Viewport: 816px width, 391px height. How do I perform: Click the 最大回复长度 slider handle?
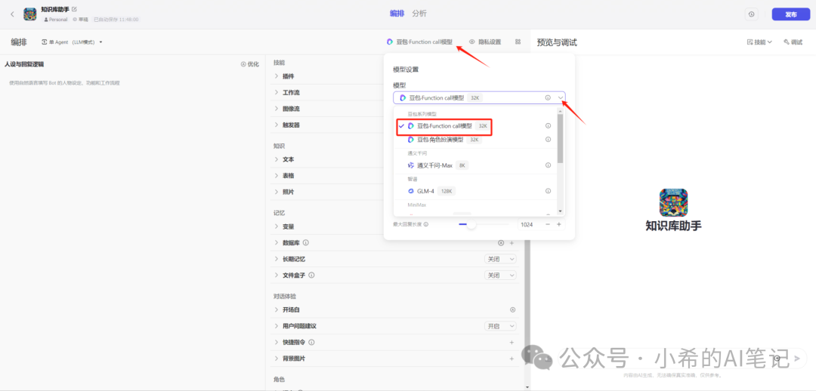(x=471, y=224)
